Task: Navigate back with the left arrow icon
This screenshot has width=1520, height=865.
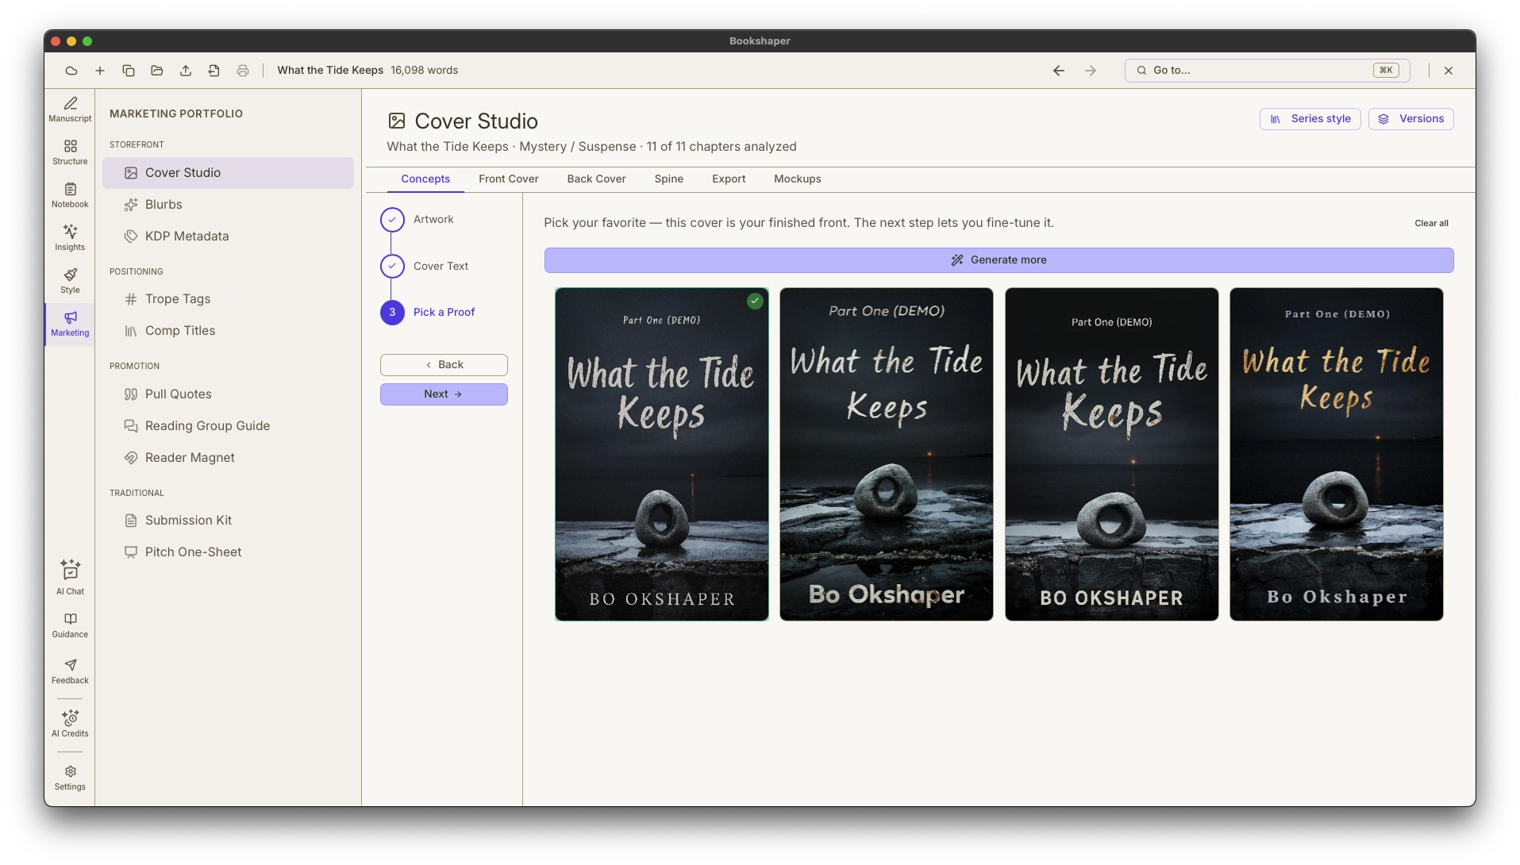Action: pyautogui.click(x=1059, y=71)
